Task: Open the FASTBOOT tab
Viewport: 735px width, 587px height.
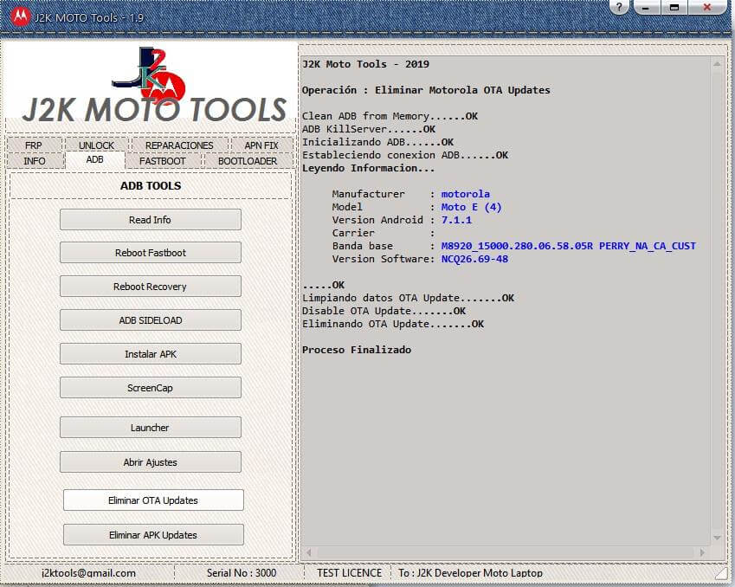Action: [x=163, y=161]
